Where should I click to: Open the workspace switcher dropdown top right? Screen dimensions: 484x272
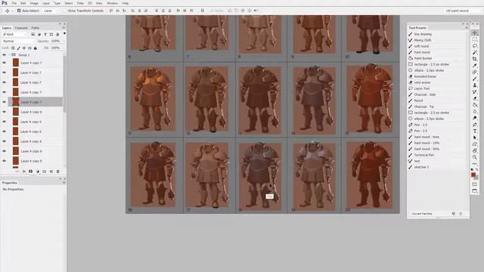[x=463, y=11]
